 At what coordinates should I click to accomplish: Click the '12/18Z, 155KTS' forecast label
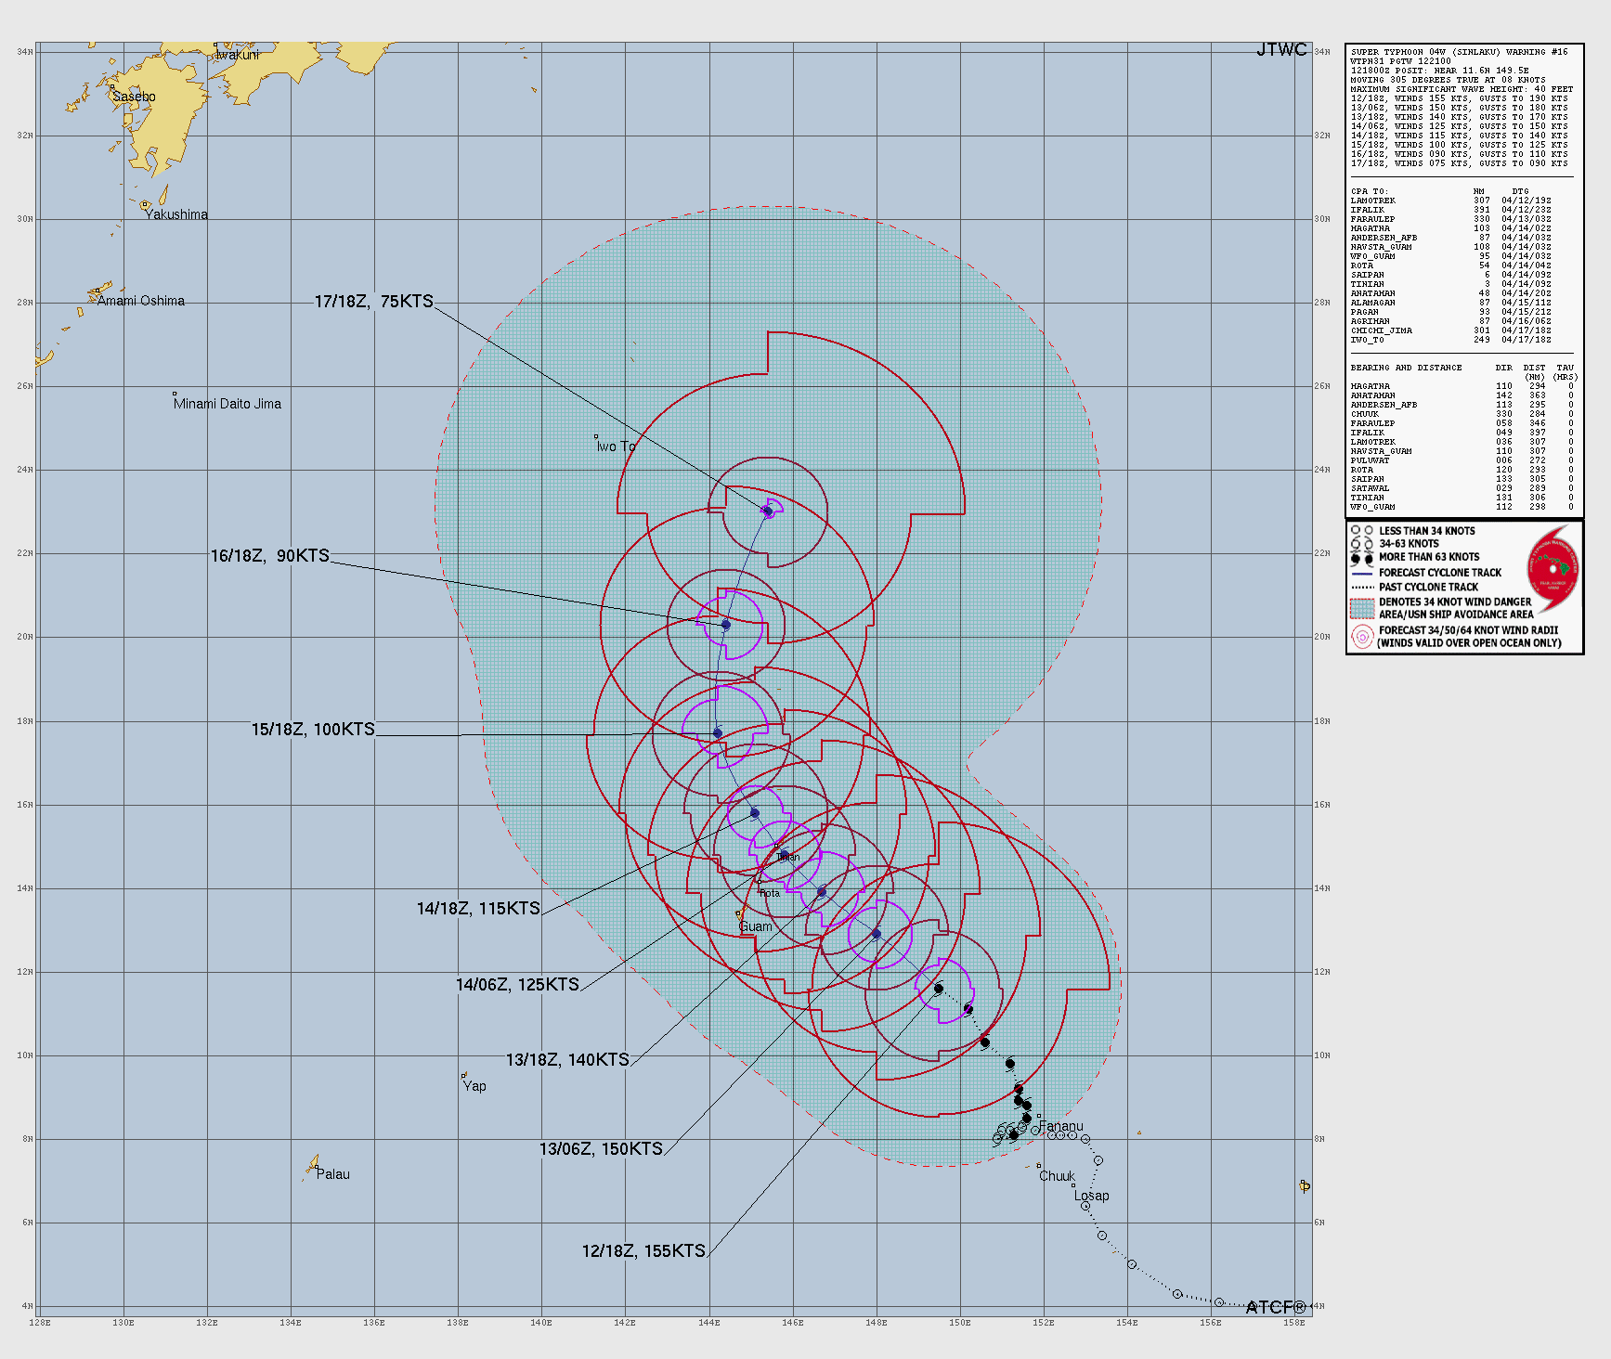coord(643,1251)
